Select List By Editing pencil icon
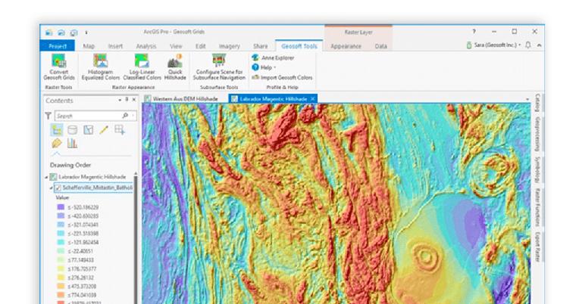Screen dimensions: 582x304 [104, 130]
